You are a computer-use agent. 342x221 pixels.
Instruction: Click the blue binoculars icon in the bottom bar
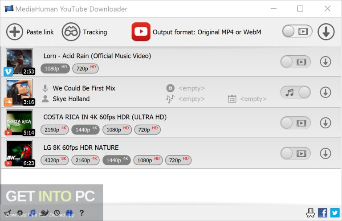[69, 213]
